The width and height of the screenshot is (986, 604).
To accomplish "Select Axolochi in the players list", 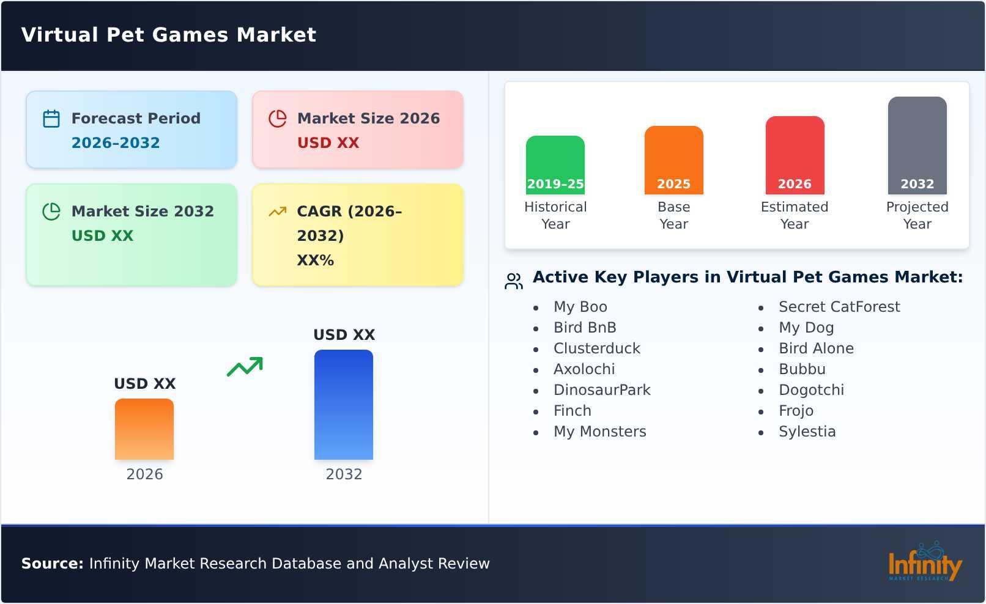I will (584, 369).
